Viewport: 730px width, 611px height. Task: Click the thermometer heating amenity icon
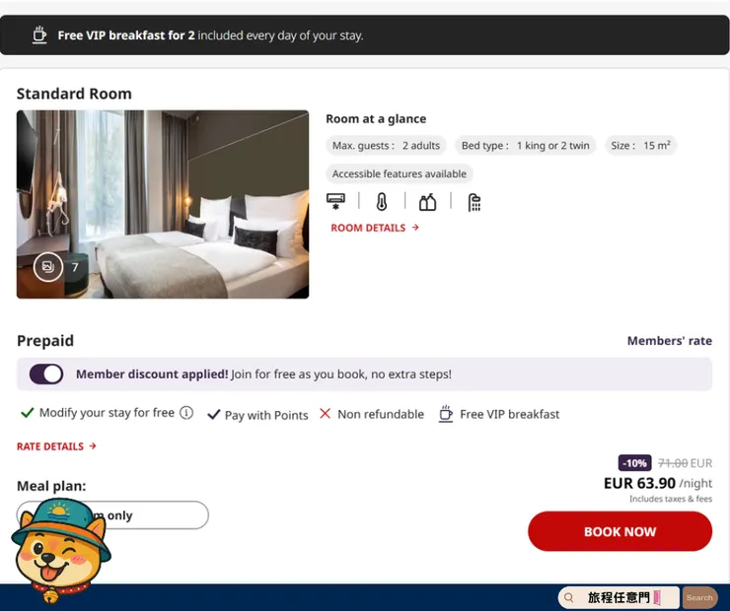tap(382, 202)
